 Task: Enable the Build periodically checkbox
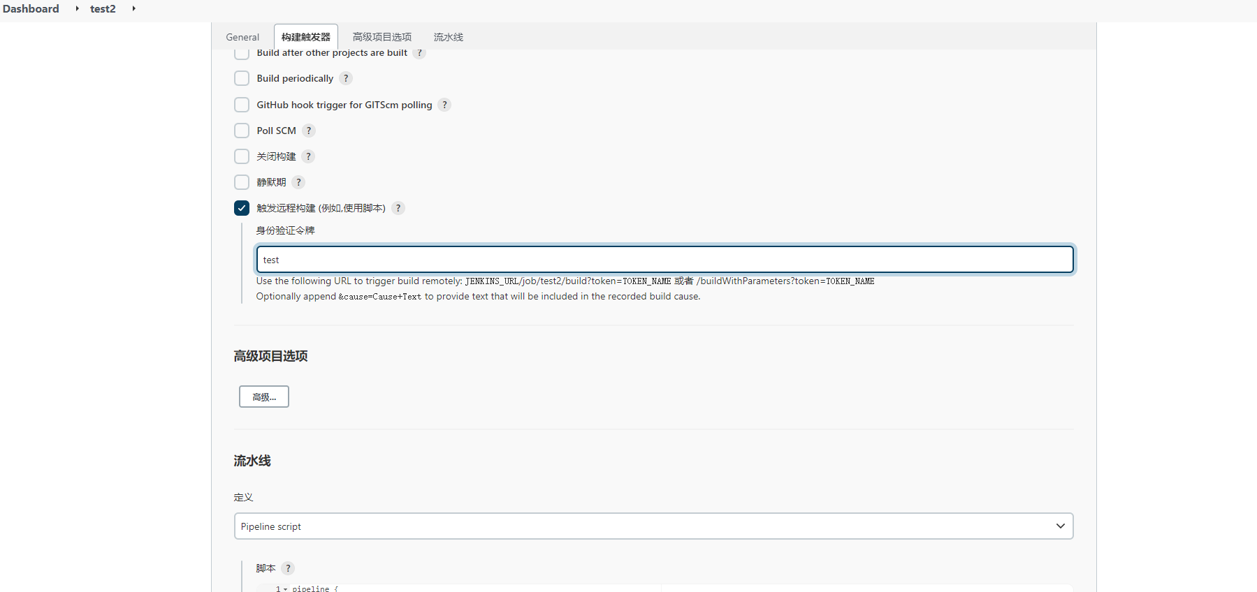coord(242,78)
